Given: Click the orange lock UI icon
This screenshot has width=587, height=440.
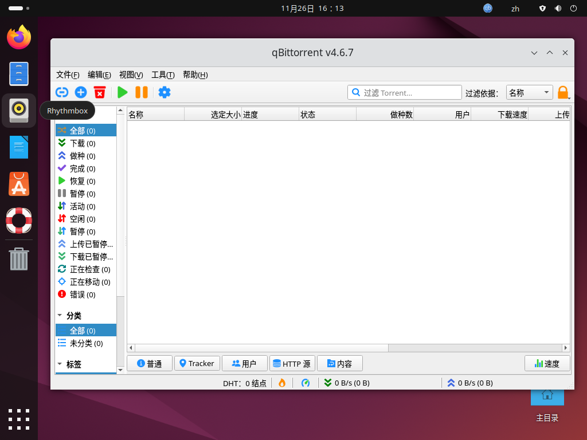Looking at the screenshot, I should pos(562,93).
